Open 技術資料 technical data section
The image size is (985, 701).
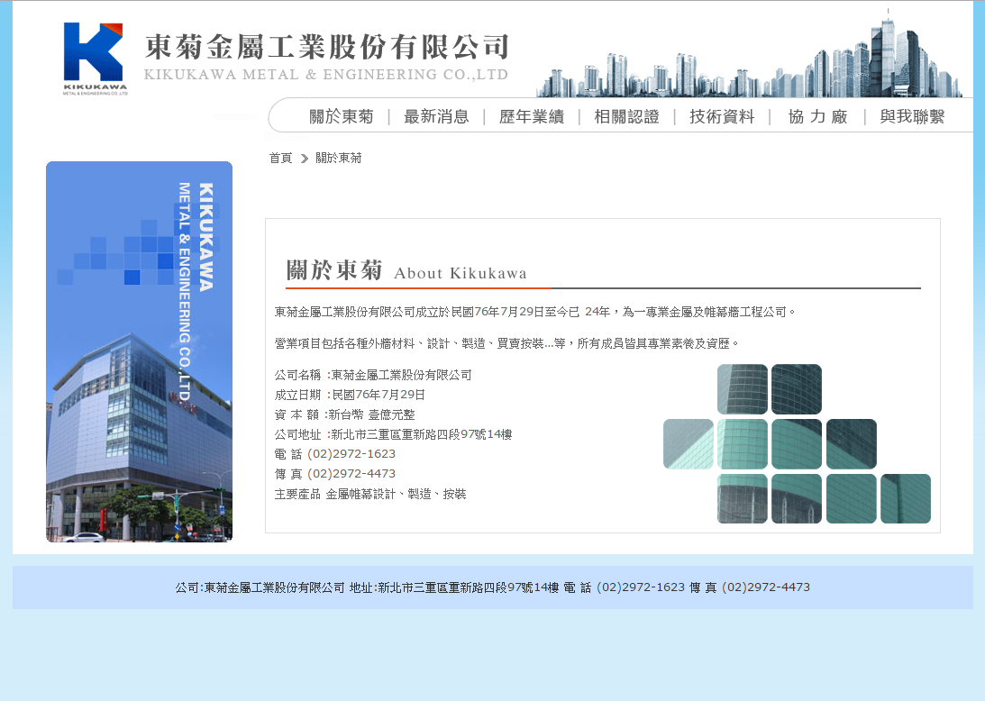click(722, 116)
